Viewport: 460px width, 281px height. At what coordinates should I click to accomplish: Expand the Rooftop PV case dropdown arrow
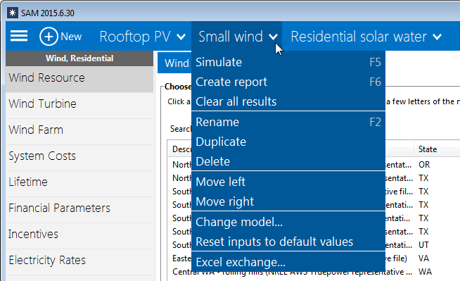(x=181, y=37)
